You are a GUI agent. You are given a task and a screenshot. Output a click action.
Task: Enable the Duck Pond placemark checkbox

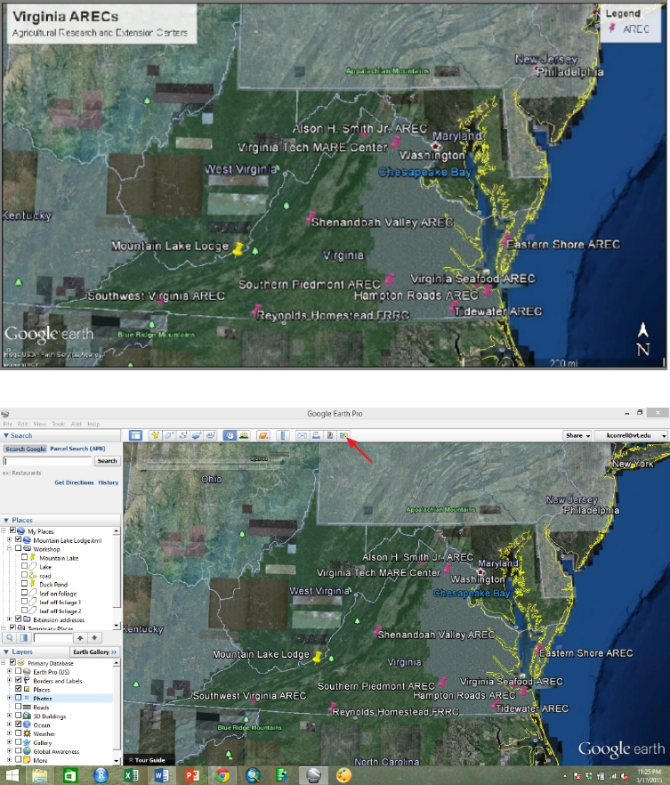(x=24, y=584)
